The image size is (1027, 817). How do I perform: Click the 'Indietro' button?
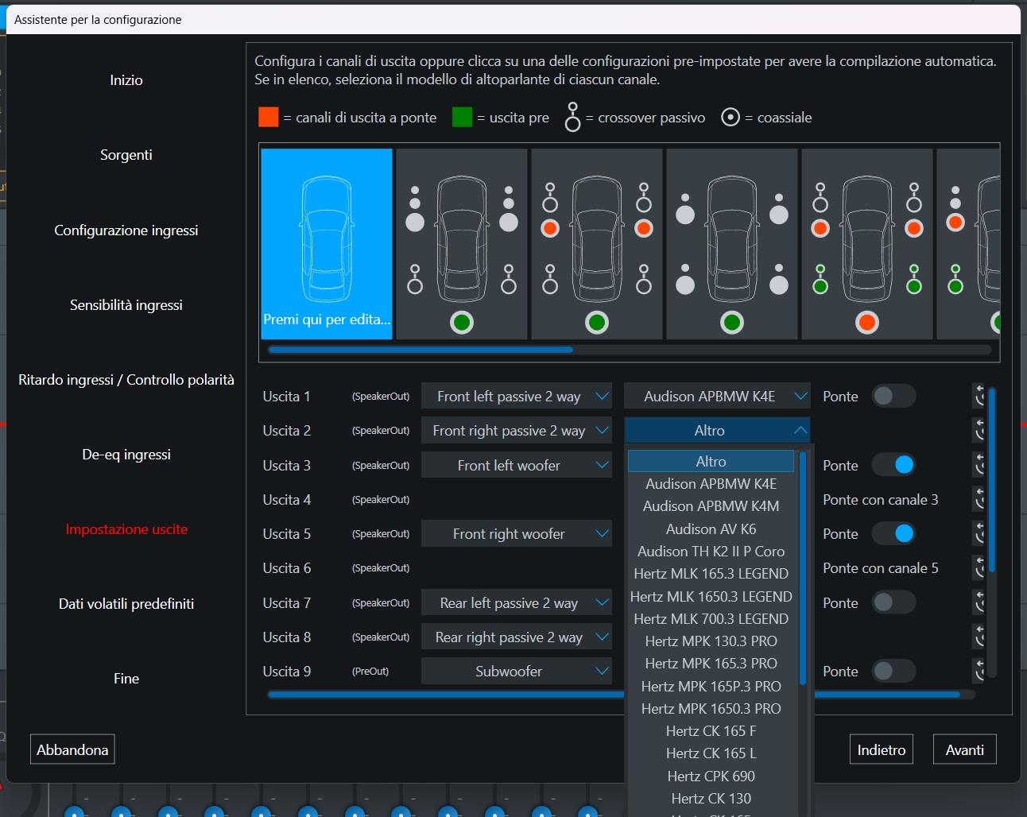pyautogui.click(x=882, y=749)
